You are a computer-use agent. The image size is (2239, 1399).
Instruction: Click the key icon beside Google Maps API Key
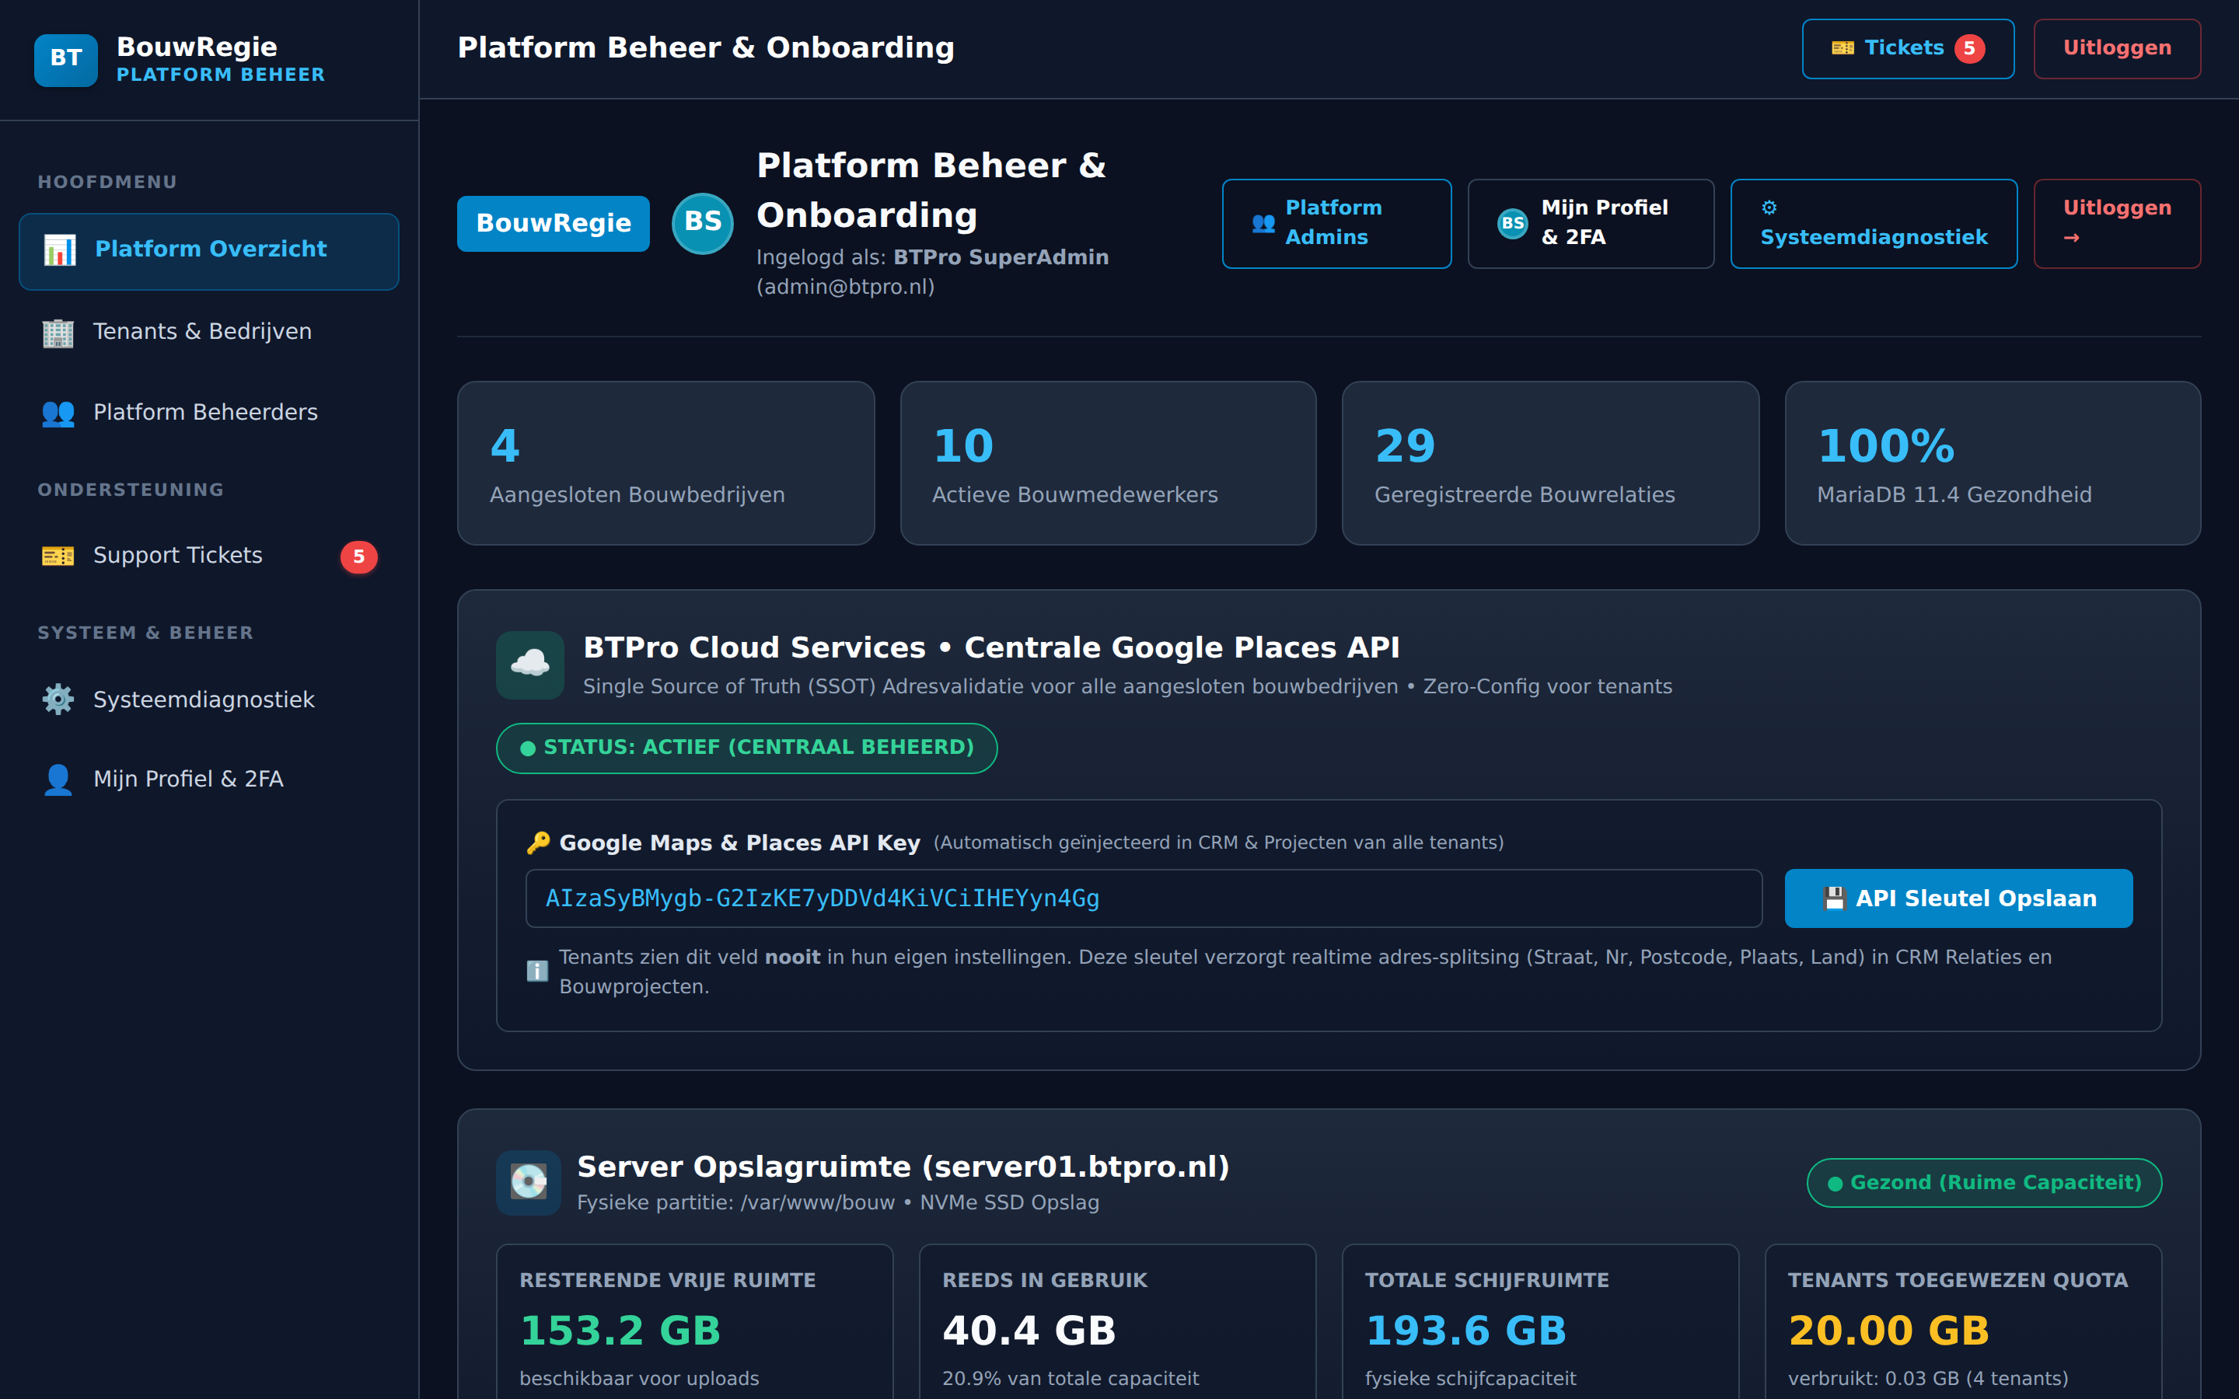539,843
